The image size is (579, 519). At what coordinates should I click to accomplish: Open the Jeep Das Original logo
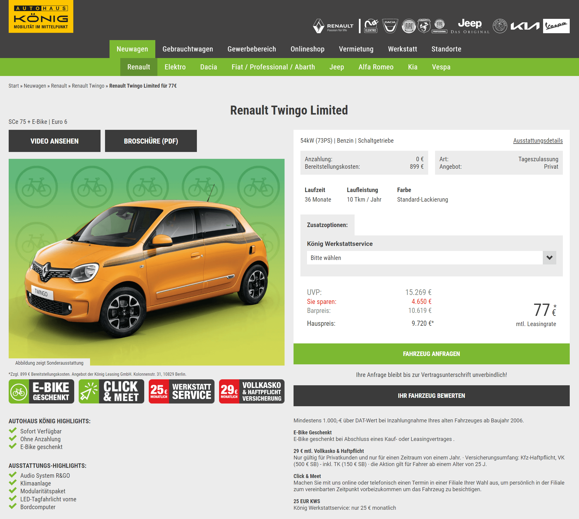point(470,26)
